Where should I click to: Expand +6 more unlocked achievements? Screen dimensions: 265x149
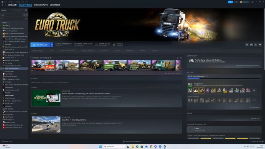tap(254, 90)
